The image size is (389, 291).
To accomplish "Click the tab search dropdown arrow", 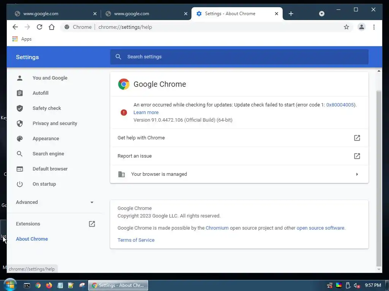I will pos(321,14).
